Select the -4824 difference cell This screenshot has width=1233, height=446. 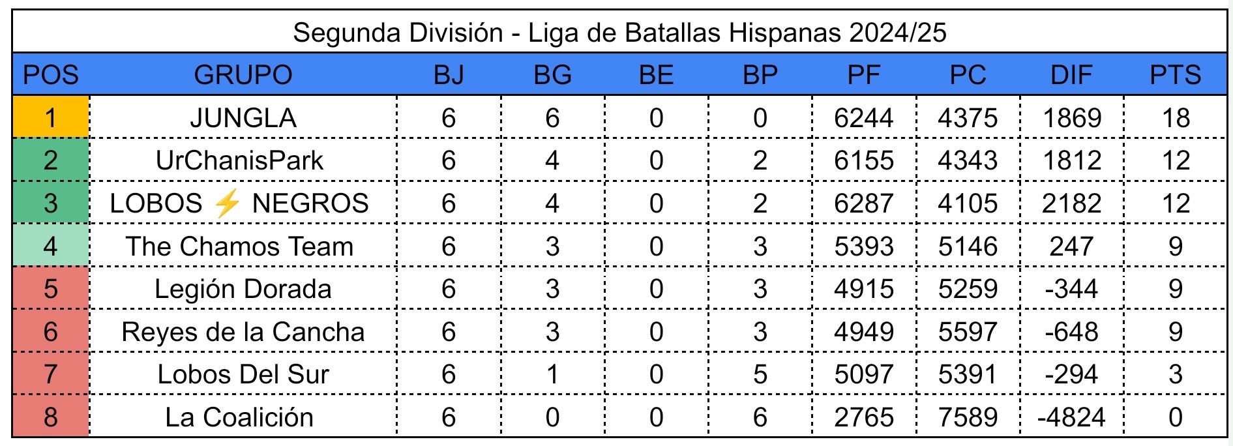(1071, 417)
